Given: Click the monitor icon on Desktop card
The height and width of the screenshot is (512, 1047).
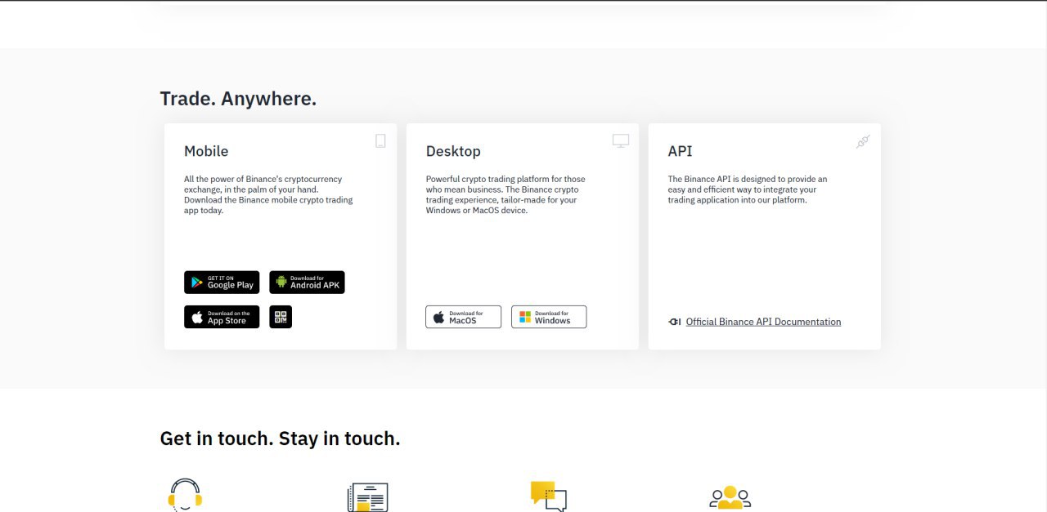Looking at the screenshot, I should click(x=621, y=141).
